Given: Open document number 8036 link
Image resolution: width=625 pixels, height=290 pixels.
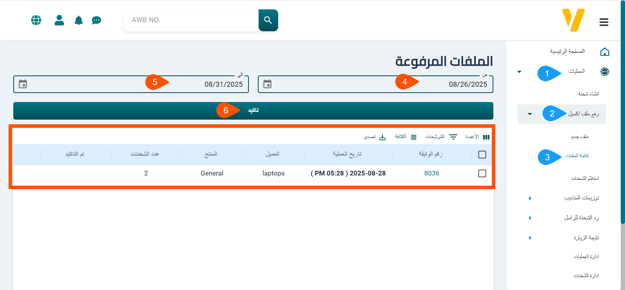Looking at the screenshot, I should [432, 173].
